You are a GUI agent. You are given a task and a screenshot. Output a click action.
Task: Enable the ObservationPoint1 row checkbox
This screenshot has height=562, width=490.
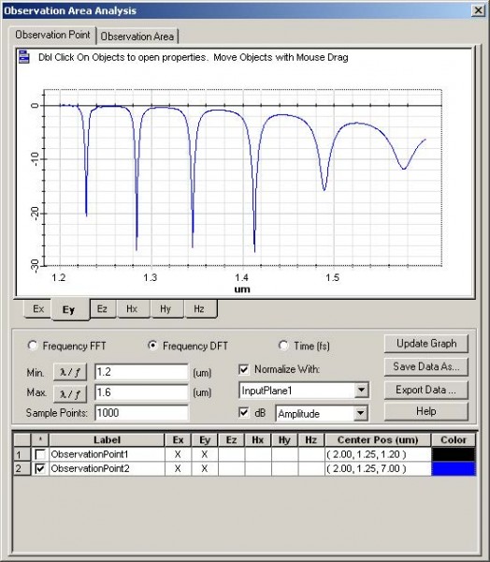click(x=40, y=454)
